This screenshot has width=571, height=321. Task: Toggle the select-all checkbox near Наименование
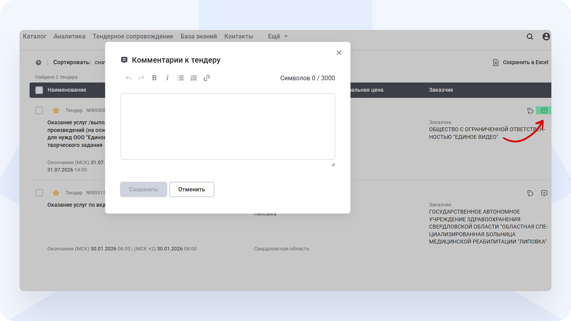[39, 90]
